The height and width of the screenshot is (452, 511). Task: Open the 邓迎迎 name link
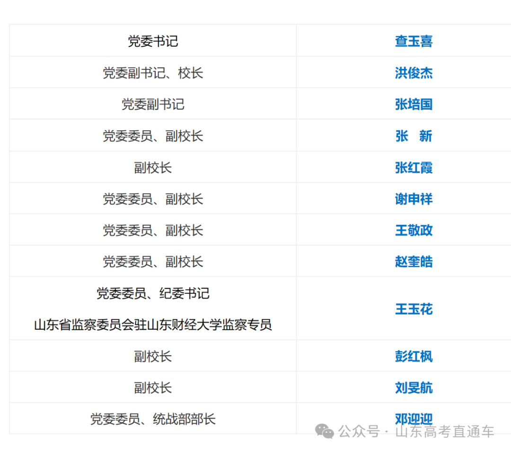click(x=414, y=418)
